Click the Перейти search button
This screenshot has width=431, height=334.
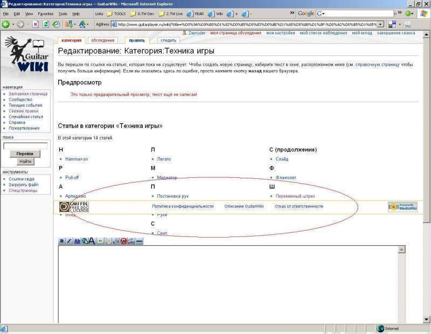point(25,154)
